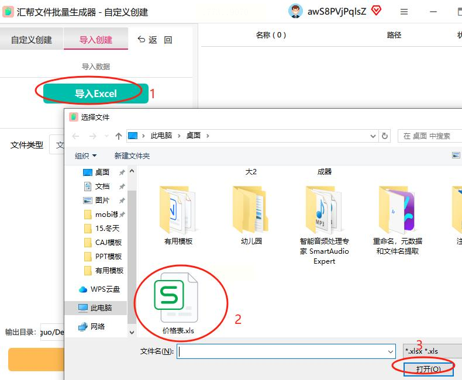Refresh the file dialog folder
462x380 pixels.
(x=384, y=136)
